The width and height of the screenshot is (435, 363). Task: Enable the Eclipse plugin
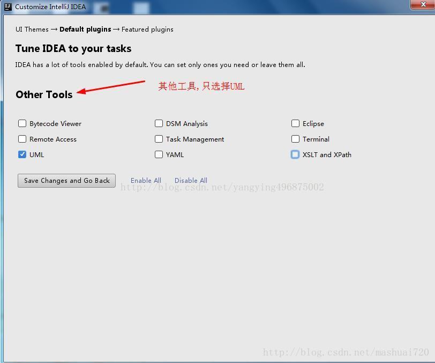[295, 123]
